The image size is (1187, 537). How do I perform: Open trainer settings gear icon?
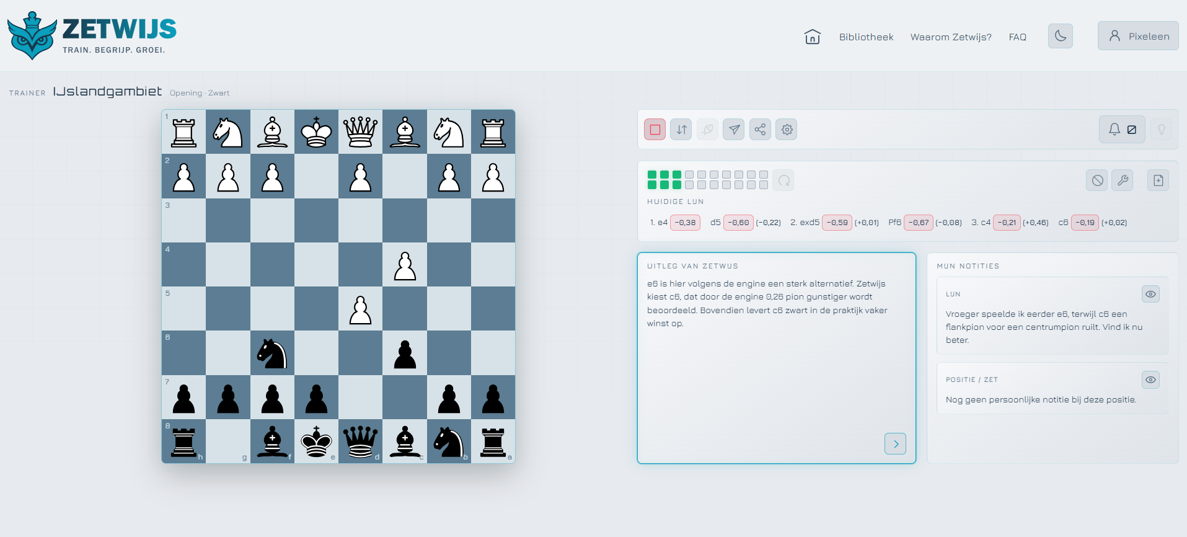787,130
